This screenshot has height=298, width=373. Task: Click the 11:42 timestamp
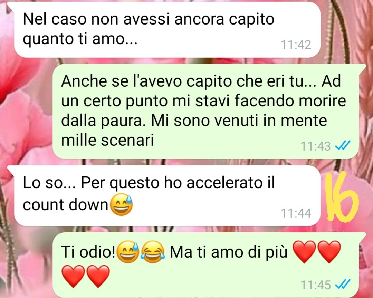coord(296,45)
